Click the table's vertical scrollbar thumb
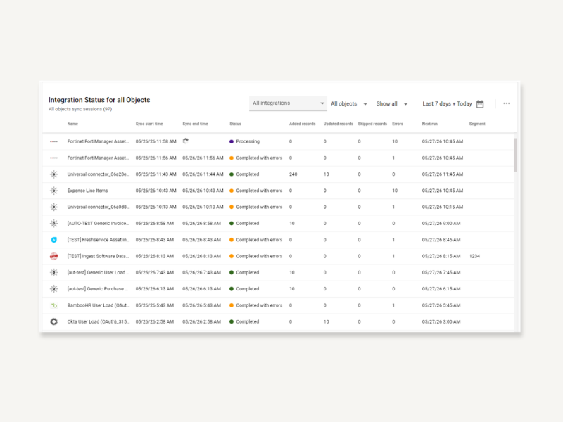Image resolution: width=563 pixels, height=422 pixels. click(x=515, y=155)
